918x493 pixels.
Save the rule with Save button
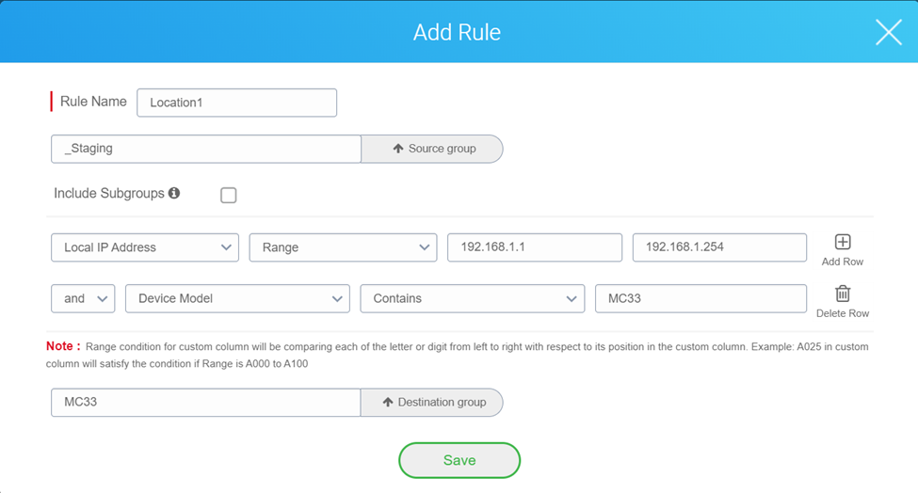[x=459, y=460]
